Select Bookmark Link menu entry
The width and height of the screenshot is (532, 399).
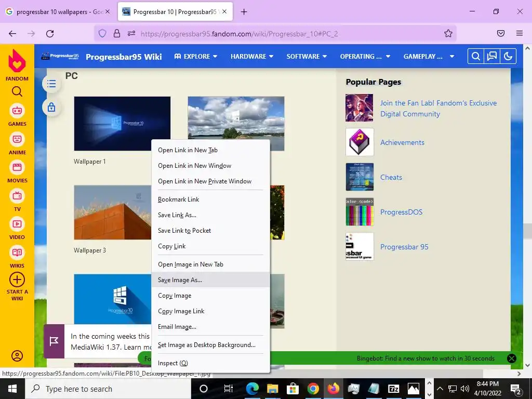[x=211, y=199]
